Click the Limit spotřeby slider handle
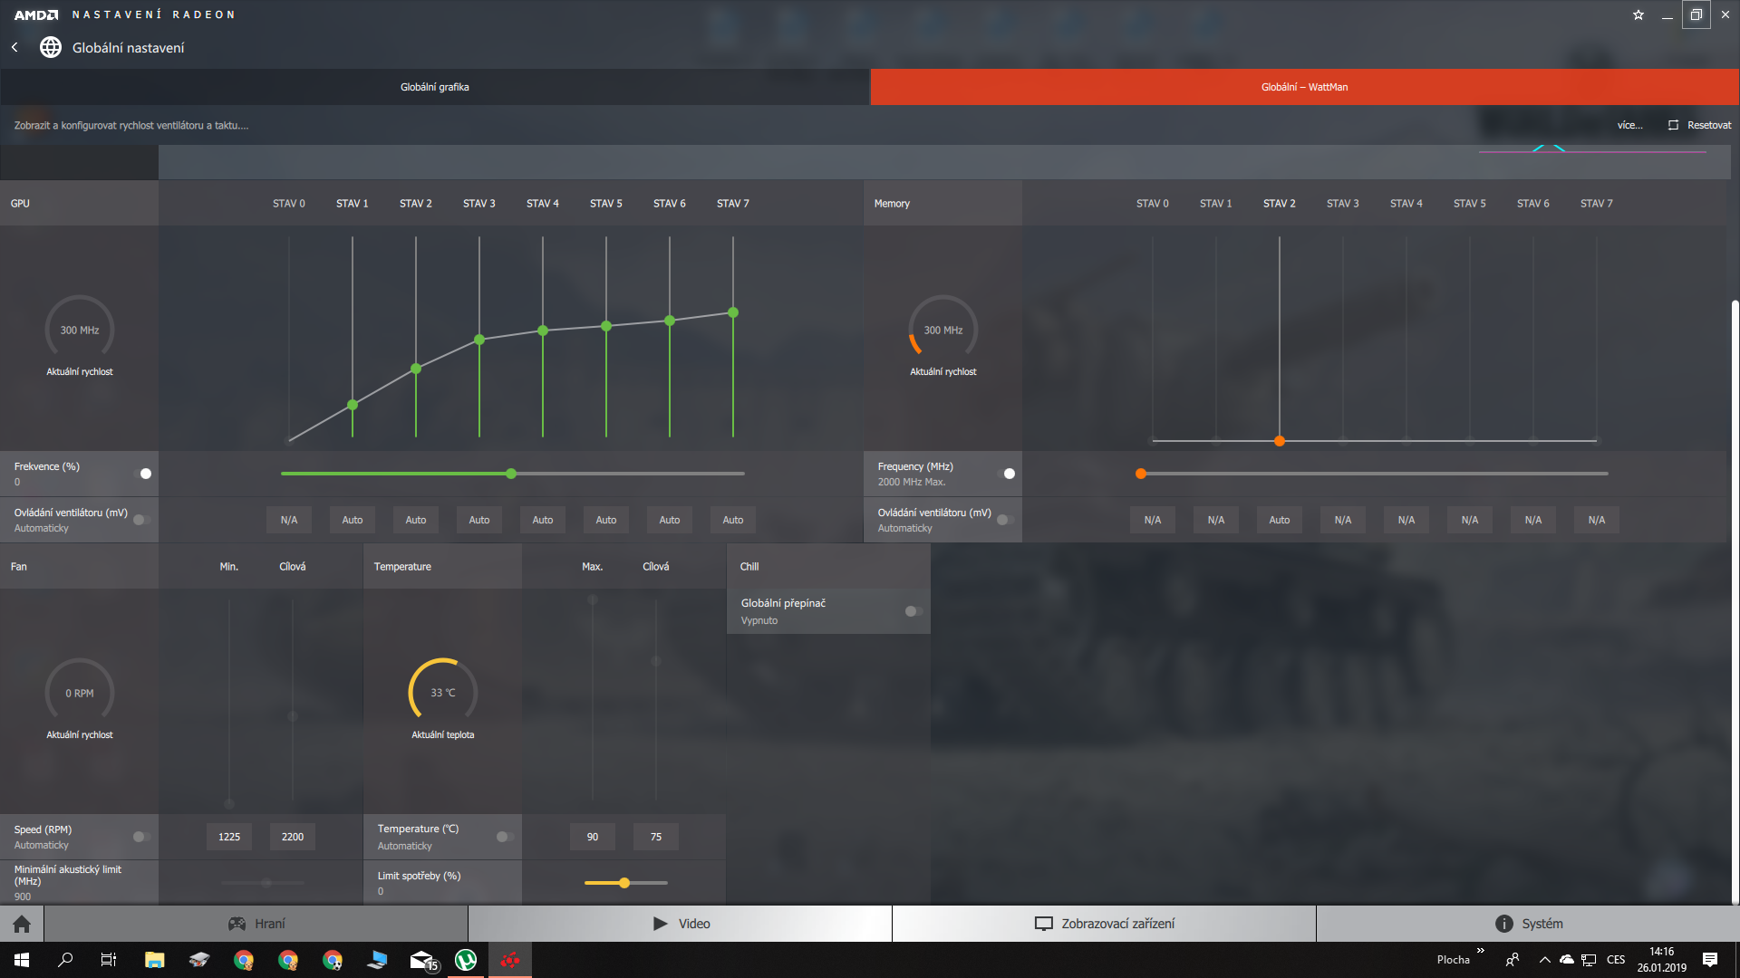 pos(624,883)
